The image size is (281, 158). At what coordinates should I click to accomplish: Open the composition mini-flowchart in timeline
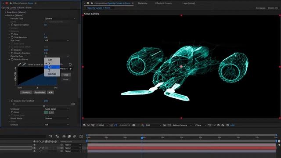[x=51, y=136]
